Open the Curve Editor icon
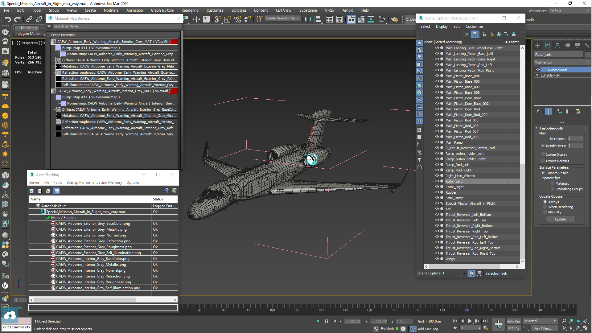The image size is (592, 333). (361, 19)
